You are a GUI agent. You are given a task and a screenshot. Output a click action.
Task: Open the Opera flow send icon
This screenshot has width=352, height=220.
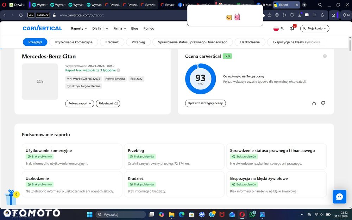click(285, 15)
